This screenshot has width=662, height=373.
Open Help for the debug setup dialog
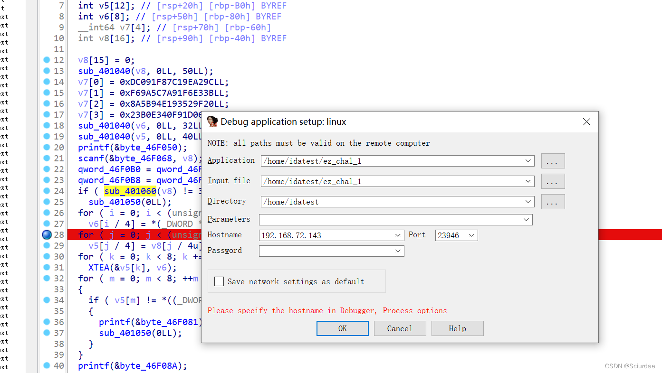pos(457,328)
